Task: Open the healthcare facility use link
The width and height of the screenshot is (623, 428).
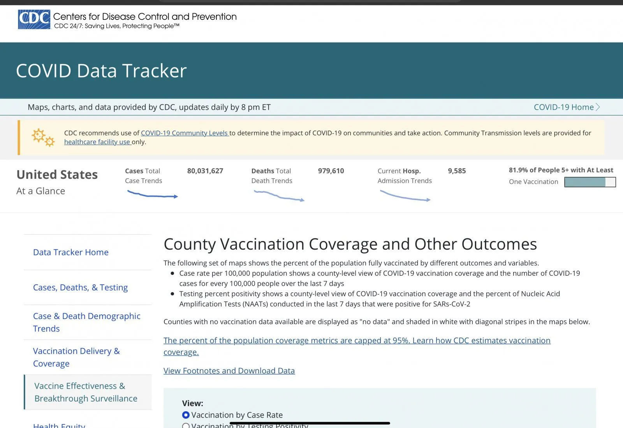Action: (97, 142)
